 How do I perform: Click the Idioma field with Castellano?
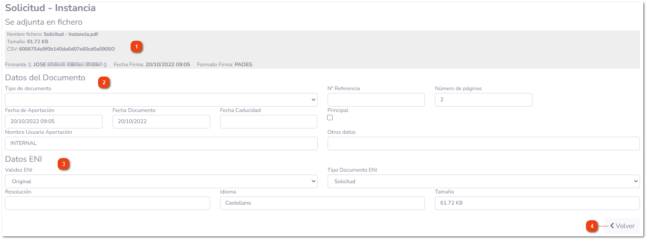[322, 203]
